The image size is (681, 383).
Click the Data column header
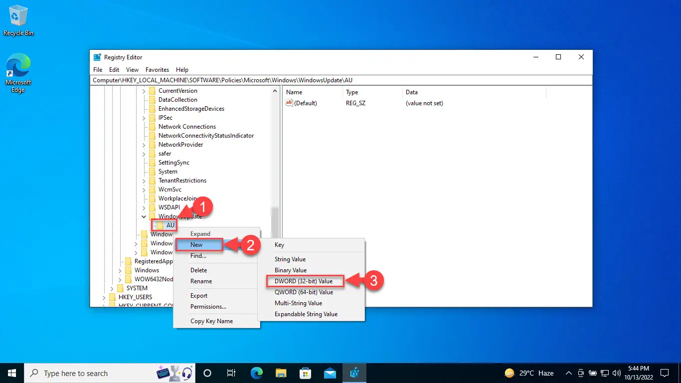(474, 92)
